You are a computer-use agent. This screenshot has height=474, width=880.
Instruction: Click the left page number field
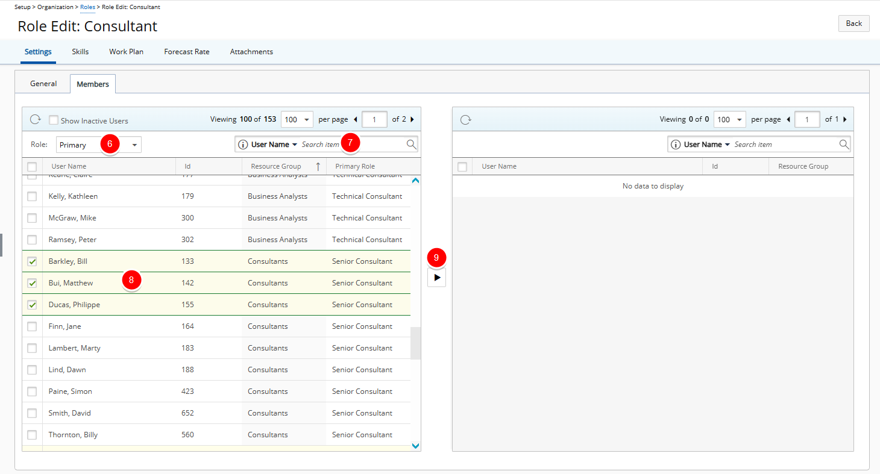click(375, 119)
